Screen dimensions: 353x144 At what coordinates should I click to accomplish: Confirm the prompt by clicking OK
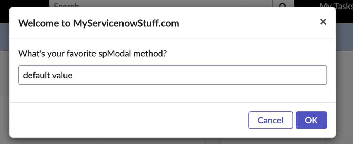tap(311, 120)
